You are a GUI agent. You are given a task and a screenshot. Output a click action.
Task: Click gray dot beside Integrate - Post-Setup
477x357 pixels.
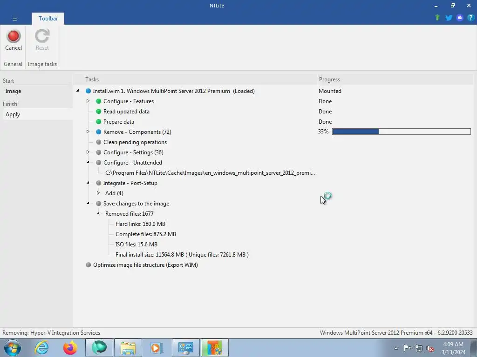pos(99,183)
